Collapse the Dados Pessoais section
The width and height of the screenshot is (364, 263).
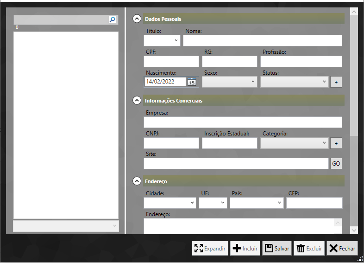tap(137, 19)
